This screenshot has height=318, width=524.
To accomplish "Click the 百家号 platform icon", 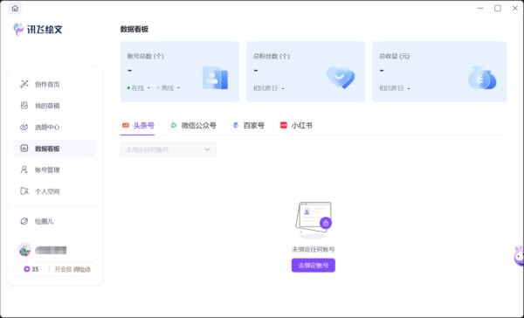I will coord(236,126).
